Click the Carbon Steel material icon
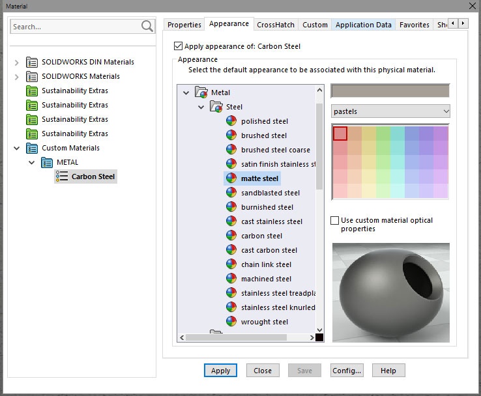Image resolution: width=481 pixels, height=396 pixels. click(62, 177)
